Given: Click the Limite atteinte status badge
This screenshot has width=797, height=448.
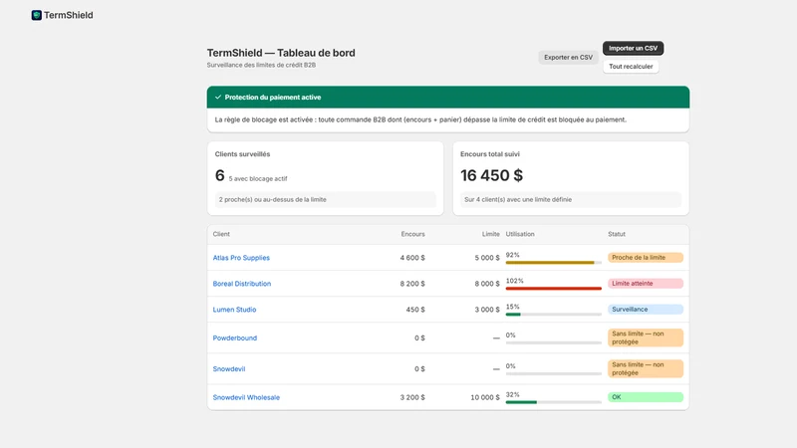Looking at the screenshot, I should pyautogui.click(x=646, y=284).
